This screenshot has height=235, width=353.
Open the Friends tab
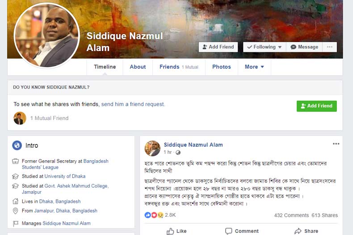click(179, 67)
